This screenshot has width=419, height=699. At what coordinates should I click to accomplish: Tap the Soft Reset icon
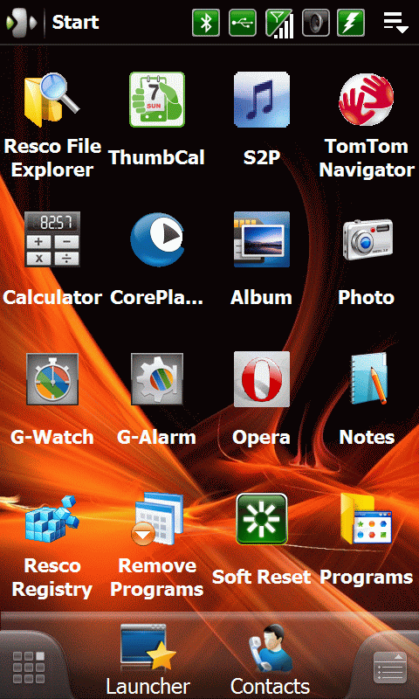(x=261, y=518)
